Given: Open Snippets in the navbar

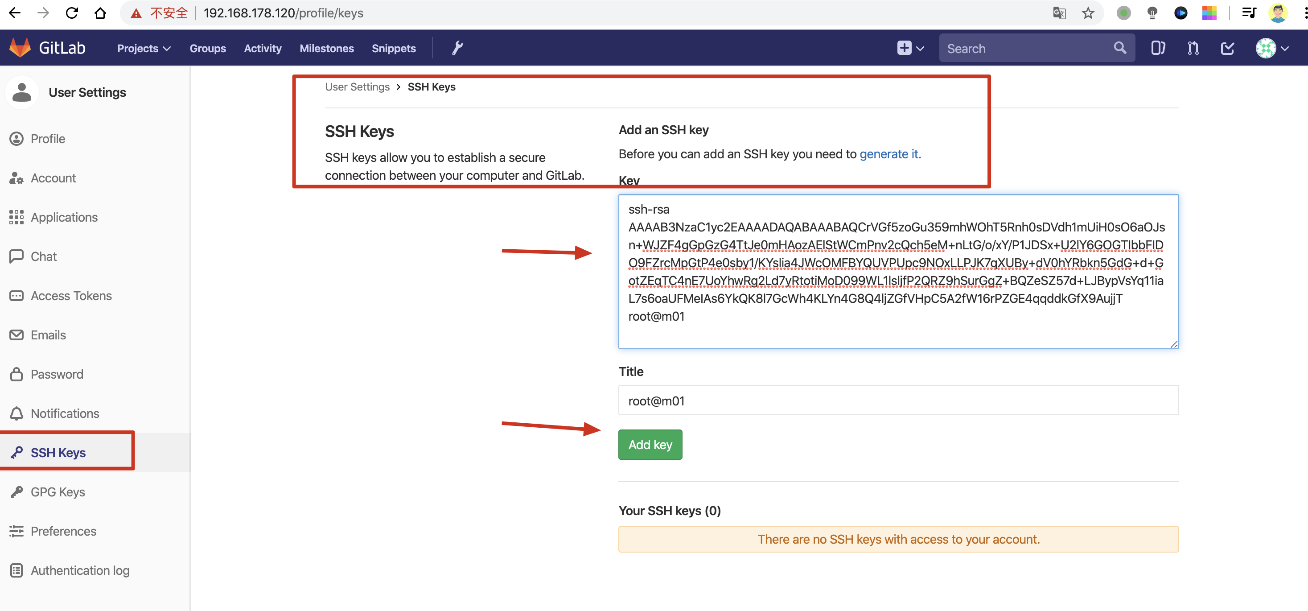Looking at the screenshot, I should (x=394, y=48).
